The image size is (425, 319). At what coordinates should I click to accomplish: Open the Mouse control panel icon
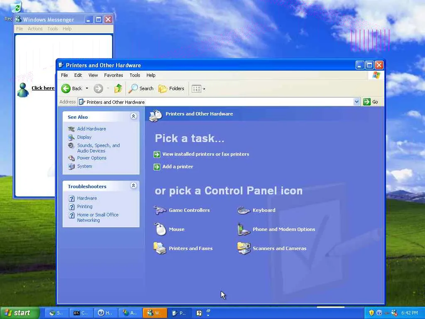pos(160,229)
